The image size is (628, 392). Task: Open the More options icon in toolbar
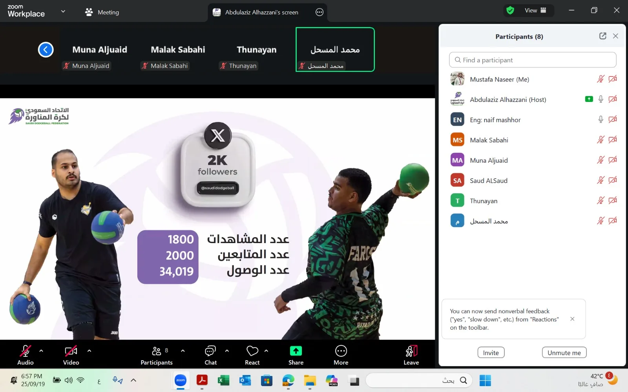coord(341,351)
